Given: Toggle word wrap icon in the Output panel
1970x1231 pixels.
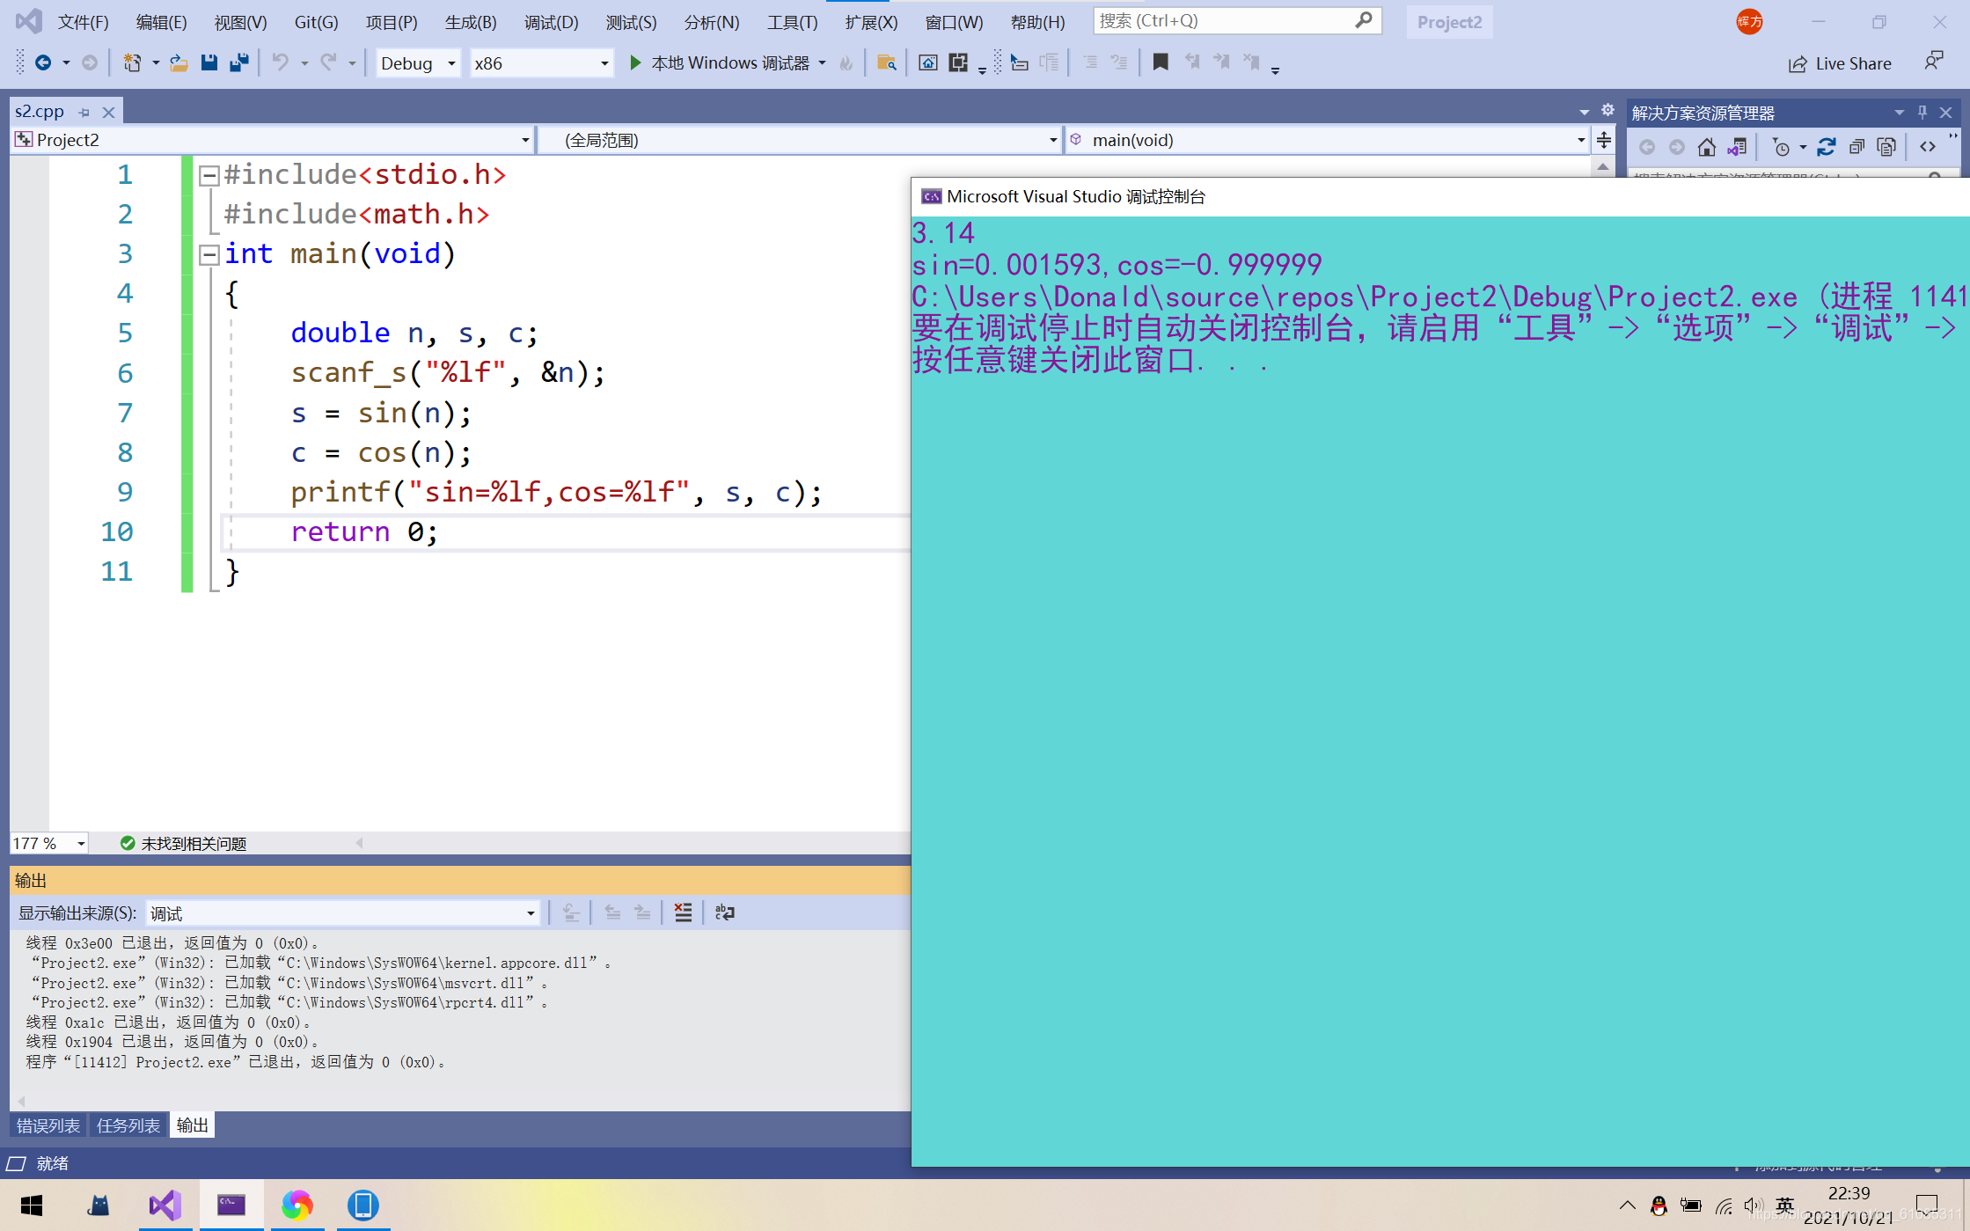Looking at the screenshot, I should [725, 912].
